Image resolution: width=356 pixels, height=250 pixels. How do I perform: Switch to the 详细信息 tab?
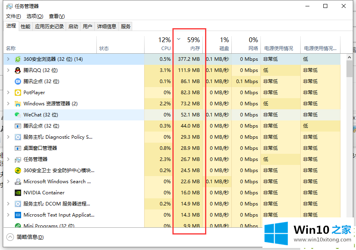pos(106,27)
